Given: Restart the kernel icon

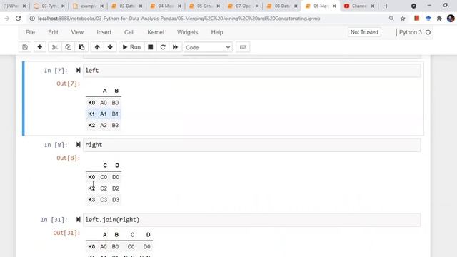Looking at the screenshot, I should [x=163, y=47].
